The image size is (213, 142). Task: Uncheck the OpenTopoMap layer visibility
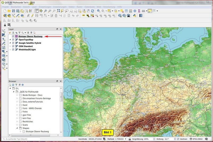point(13,40)
